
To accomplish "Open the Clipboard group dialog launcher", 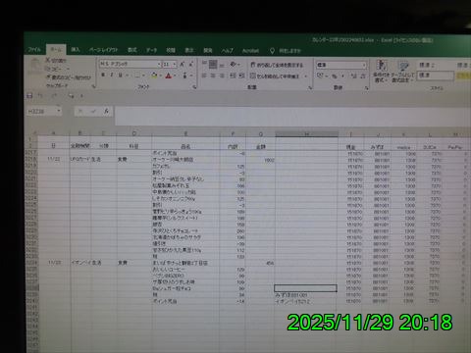I will 94,86.
